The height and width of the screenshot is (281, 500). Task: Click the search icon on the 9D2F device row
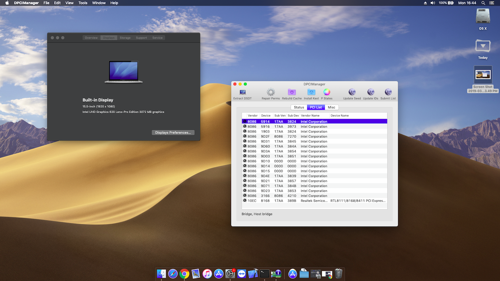pyautogui.click(x=245, y=136)
